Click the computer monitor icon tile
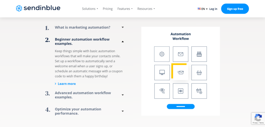The height and width of the screenshot is (127, 265). pos(162,72)
